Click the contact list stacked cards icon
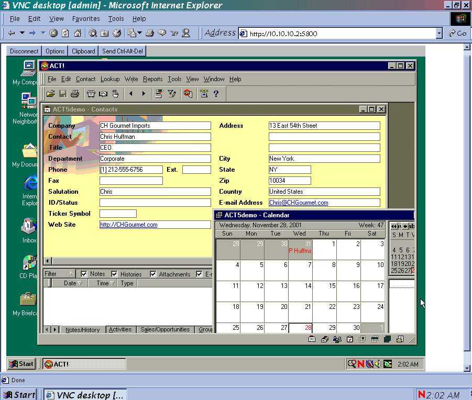This screenshot has width=472, height=400. pyautogui.click(x=325, y=339)
